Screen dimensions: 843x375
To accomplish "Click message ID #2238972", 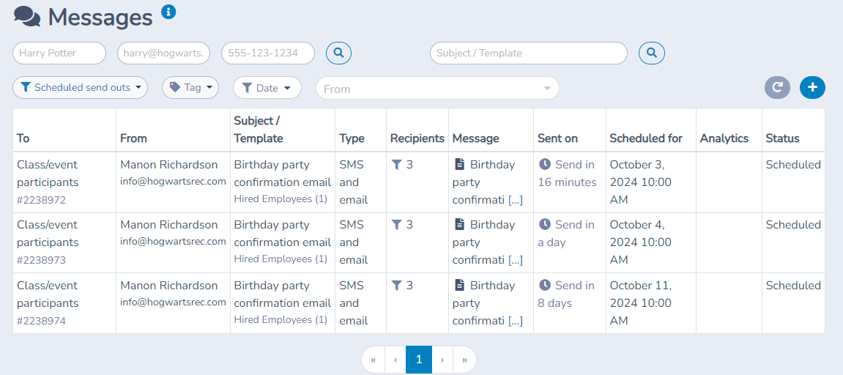I will [x=42, y=200].
